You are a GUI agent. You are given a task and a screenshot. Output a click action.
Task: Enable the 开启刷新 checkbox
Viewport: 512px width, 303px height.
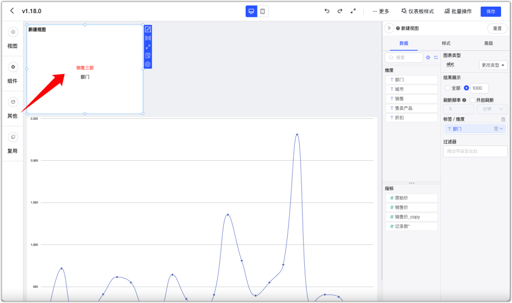473,100
